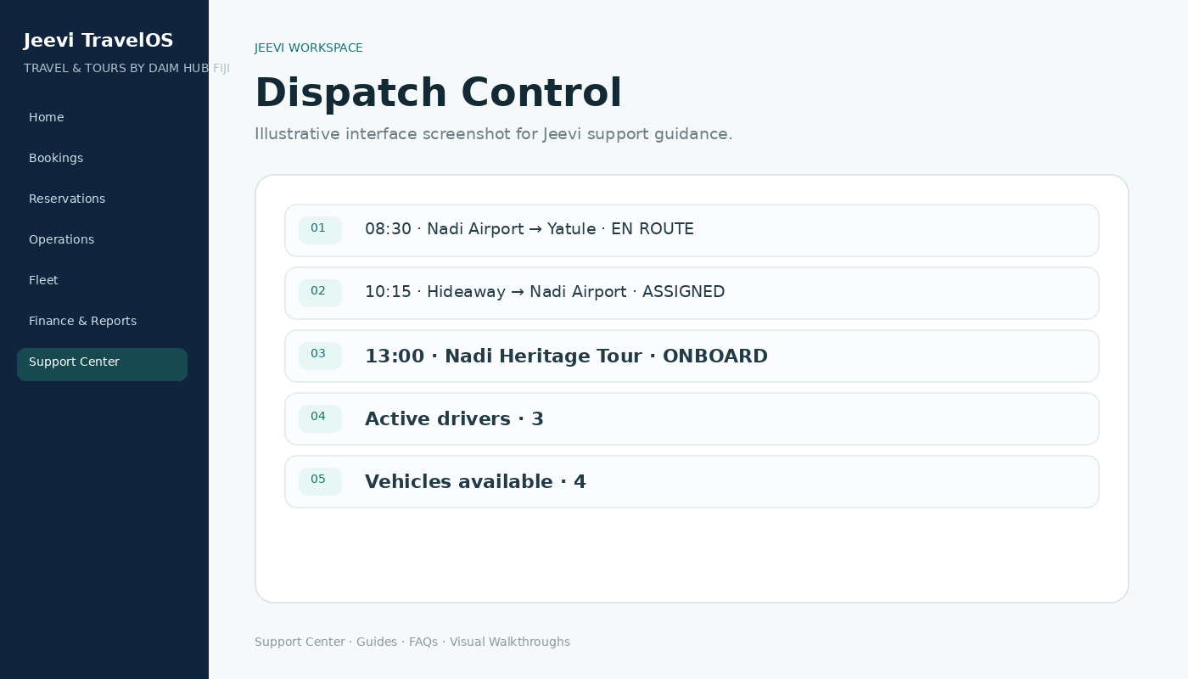Open the 13:00 Nadi Heritage Tour row
Viewport: 1188px width, 679px height.
(692, 356)
